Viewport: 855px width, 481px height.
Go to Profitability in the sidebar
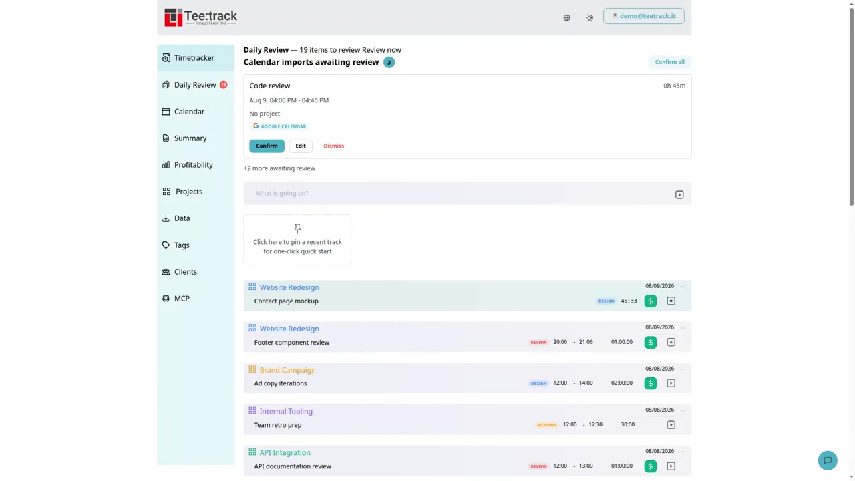(x=193, y=165)
